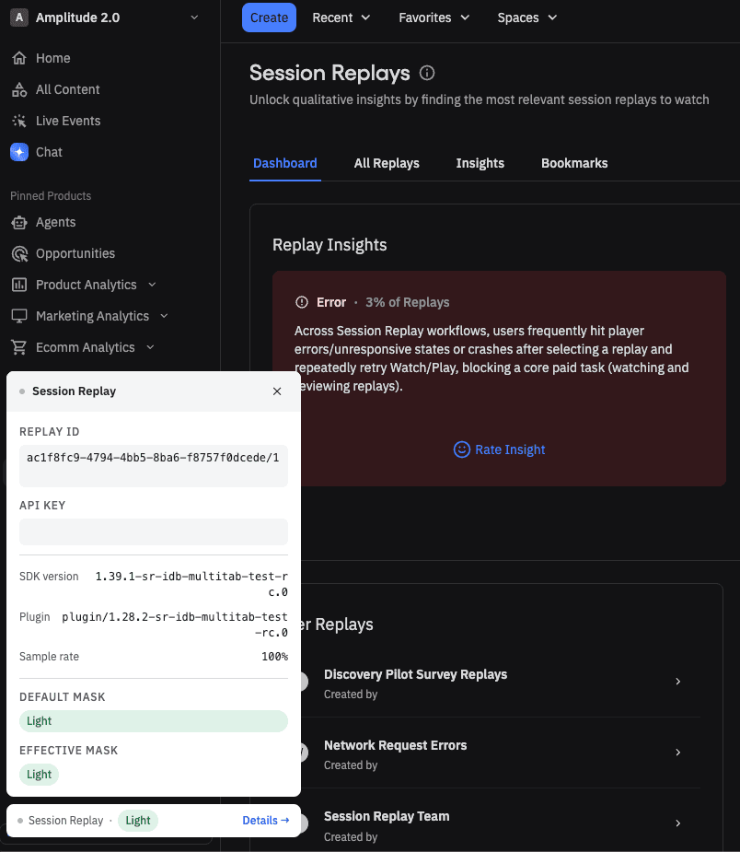The height and width of the screenshot is (852, 740).
Task: Switch to the Insights tab
Action: tap(480, 163)
